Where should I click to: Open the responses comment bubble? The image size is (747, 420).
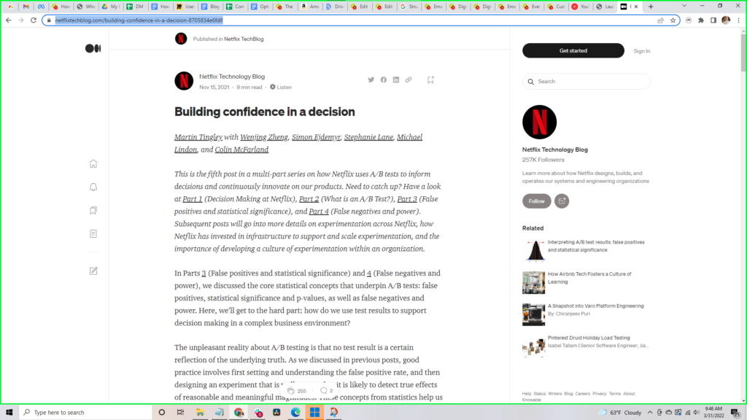point(323,391)
